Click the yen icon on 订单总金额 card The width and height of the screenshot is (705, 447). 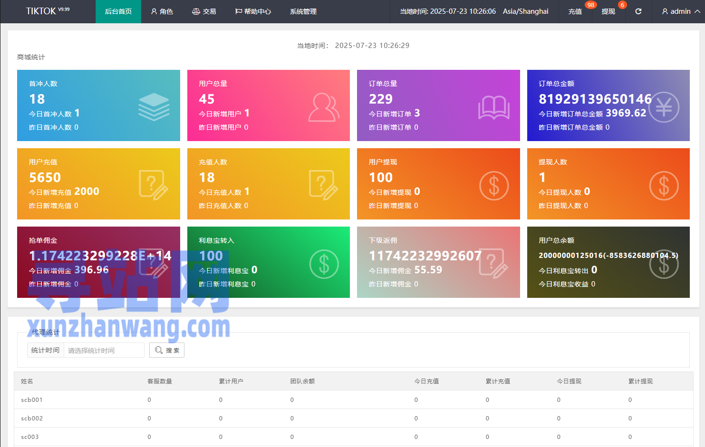(664, 107)
